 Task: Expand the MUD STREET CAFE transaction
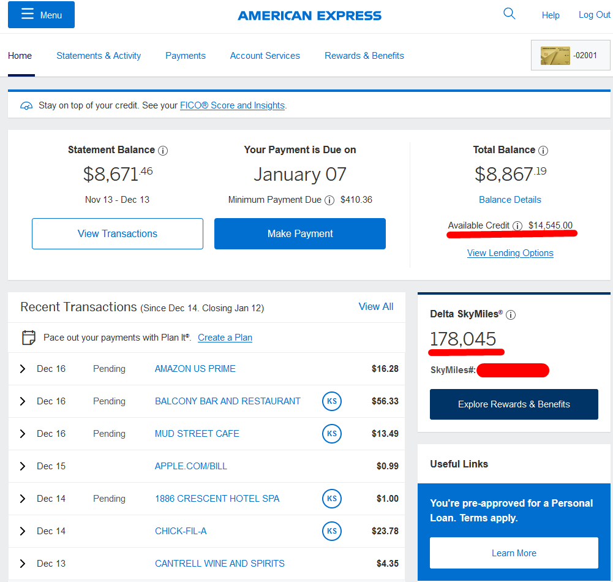pos(22,434)
